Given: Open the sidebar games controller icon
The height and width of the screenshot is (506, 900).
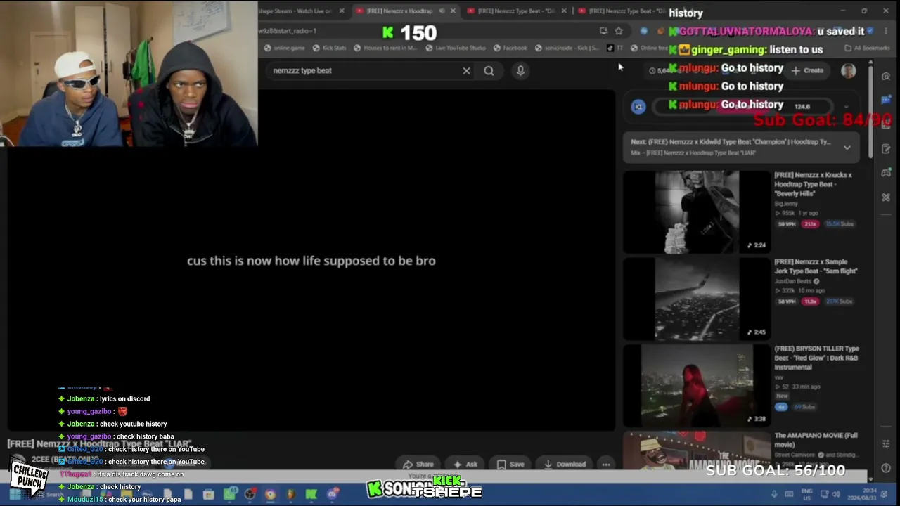Looking at the screenshot, I should 886,173.
